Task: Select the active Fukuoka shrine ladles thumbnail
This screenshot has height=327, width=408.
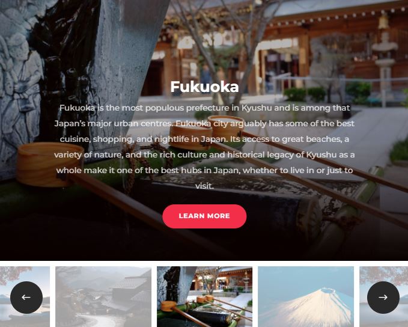Action: click(204, 296)
